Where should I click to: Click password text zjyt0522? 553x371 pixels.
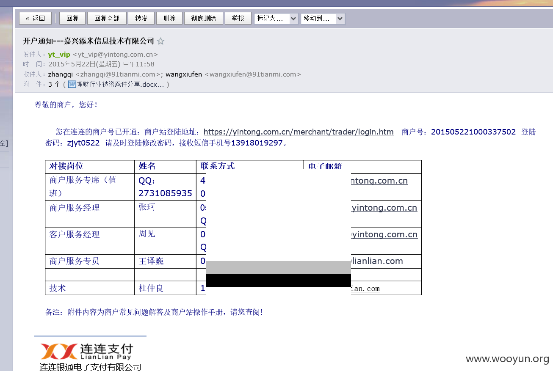pos(83,143)
